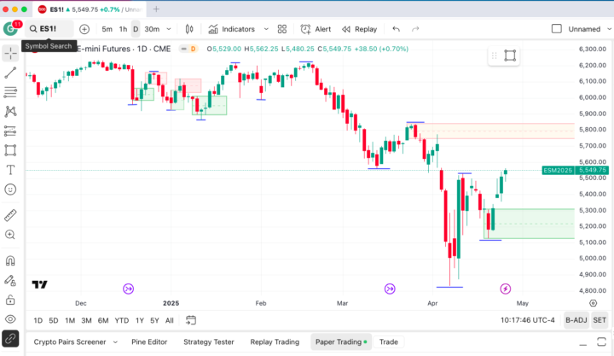Toggle the SET settlement price button
Screen dimensions: 614x356
[600, 320]
